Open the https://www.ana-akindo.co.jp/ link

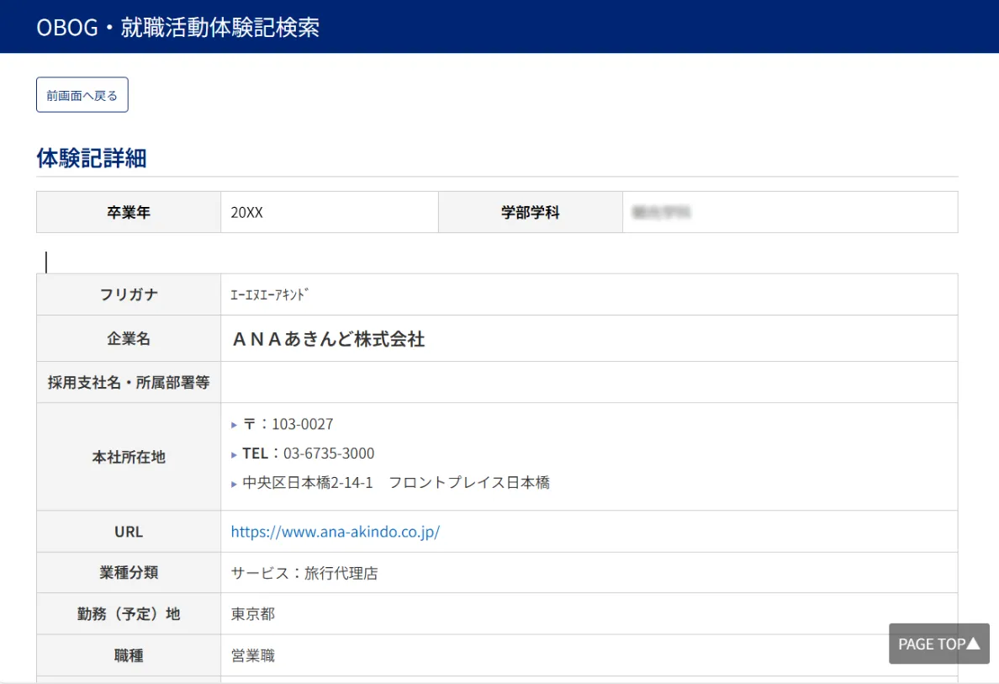point(335,532)
